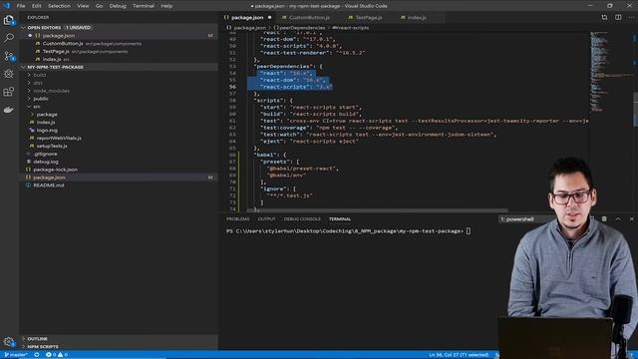The height and width of the screenshot is (359, 638).
Task: Open the File menu
Action: (21, 6)
